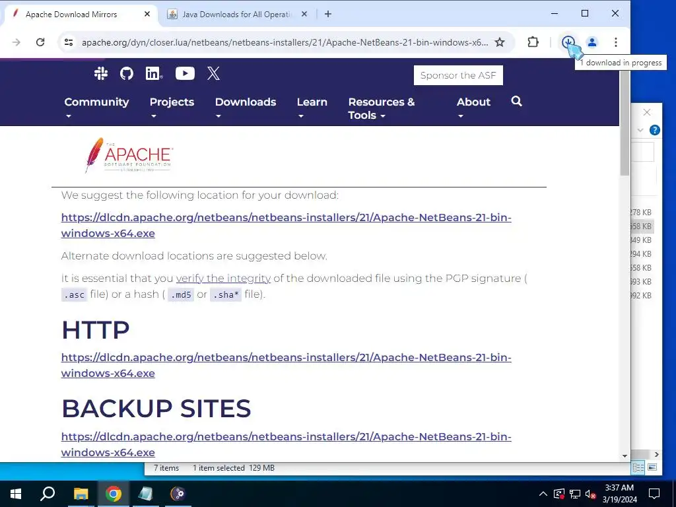676x507 pixels.
Task: Reload the page with the refresh icon
Action: (x=40, y=42)
